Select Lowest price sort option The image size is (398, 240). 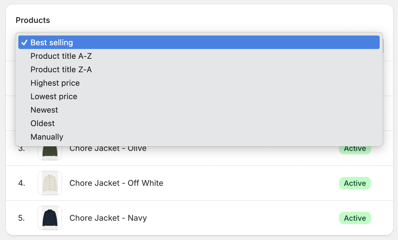54,96
